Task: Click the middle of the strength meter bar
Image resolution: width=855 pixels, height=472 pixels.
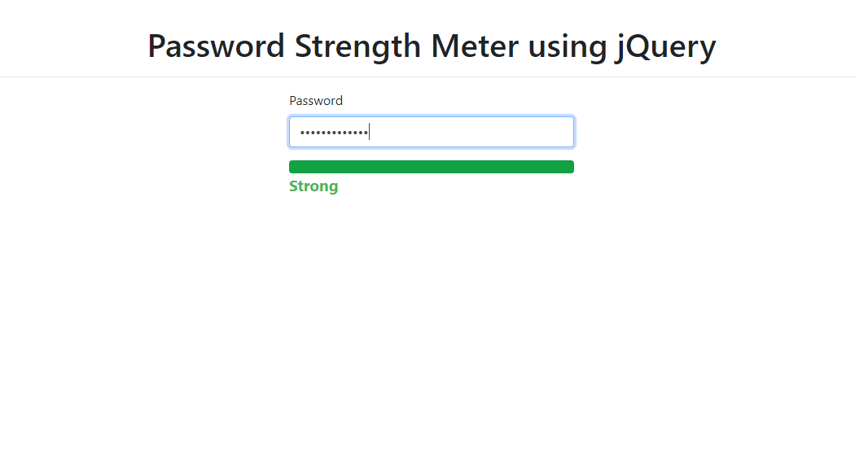Action: [x=432, y=167]
